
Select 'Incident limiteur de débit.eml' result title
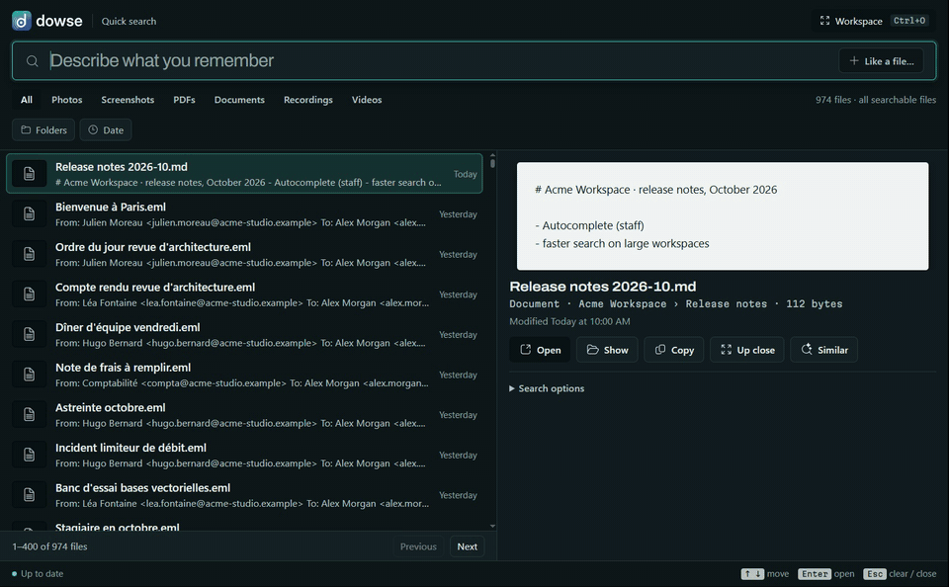pos(130,448)
